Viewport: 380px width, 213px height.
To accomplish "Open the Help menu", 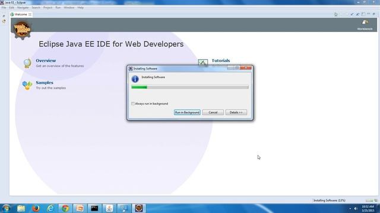I will click(81, 8).
